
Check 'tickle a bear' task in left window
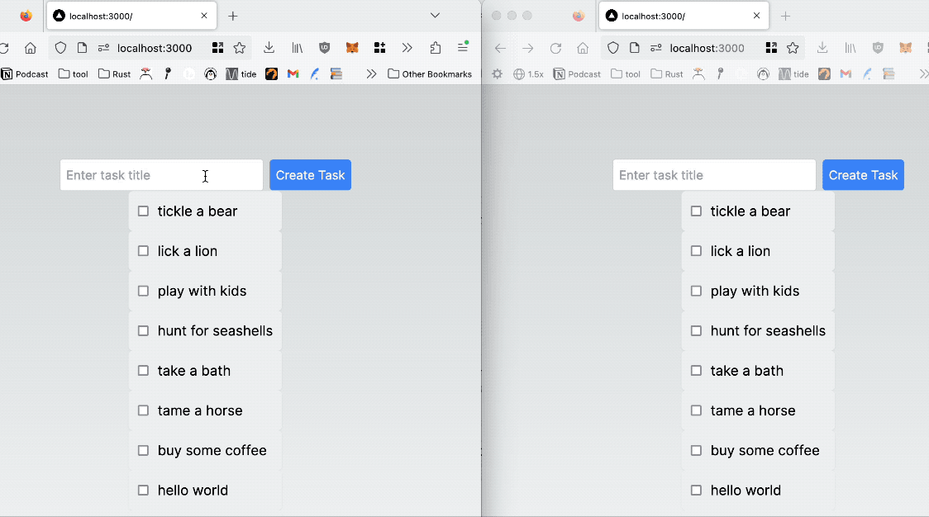(143, 211)
